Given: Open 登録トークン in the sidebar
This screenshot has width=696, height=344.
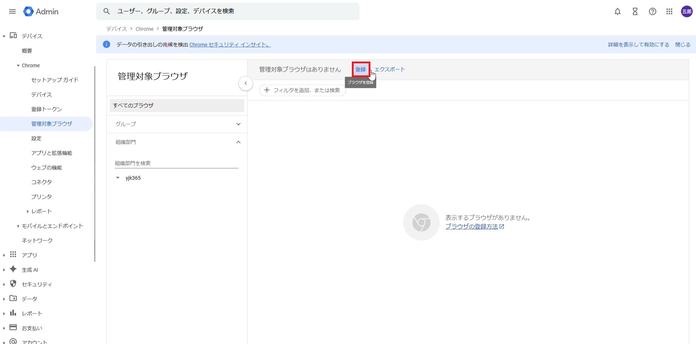Looking at the screenshot, I should click(46, 109).
